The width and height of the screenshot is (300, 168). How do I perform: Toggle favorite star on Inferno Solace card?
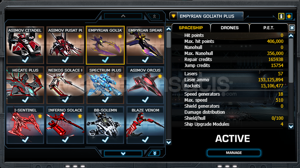(x=80, y=116)
